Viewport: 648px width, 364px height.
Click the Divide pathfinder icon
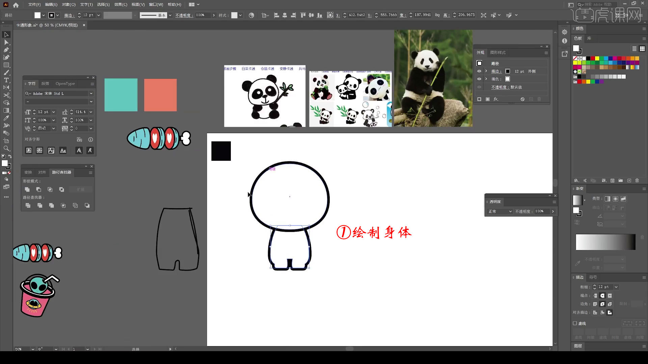[x=28, y=206]
